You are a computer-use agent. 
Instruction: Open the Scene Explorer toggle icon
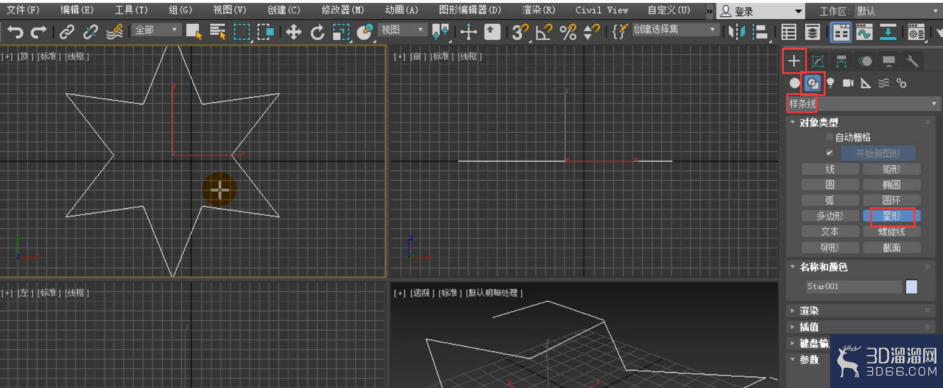[x=789, y=32]
